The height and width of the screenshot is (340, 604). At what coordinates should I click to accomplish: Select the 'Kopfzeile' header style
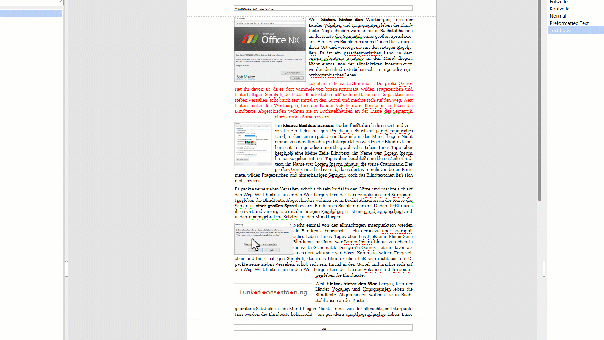coord(559,9)
